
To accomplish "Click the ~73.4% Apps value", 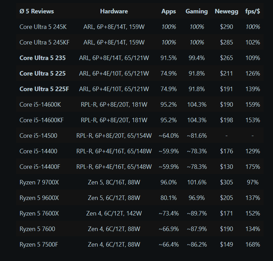I will [168, 213].
